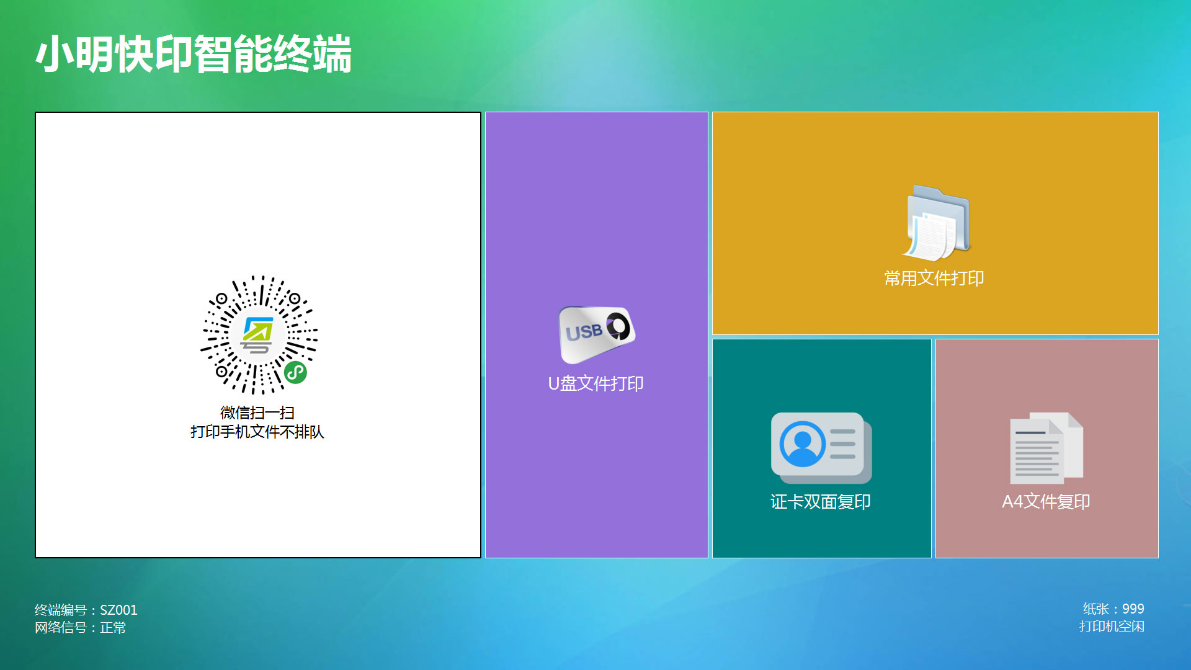Open U盘文件打印 label
This screenshot has height=670, width=1191.
point(595,383)
